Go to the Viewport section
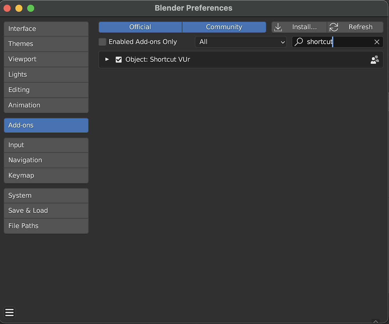This screenshot has width=389, height=324. [46, 59]
